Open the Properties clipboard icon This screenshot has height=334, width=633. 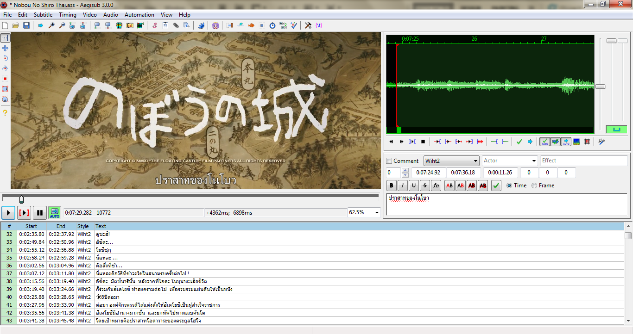point(165,25)
